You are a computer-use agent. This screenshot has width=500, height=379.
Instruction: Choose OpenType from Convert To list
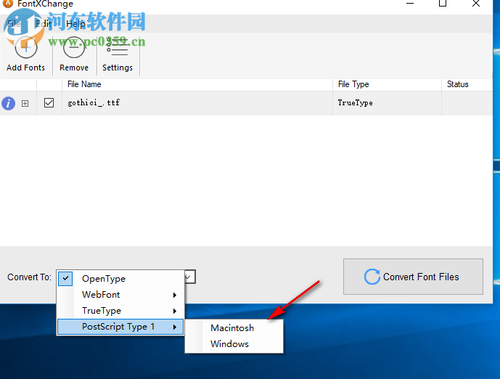click(120, 279)
